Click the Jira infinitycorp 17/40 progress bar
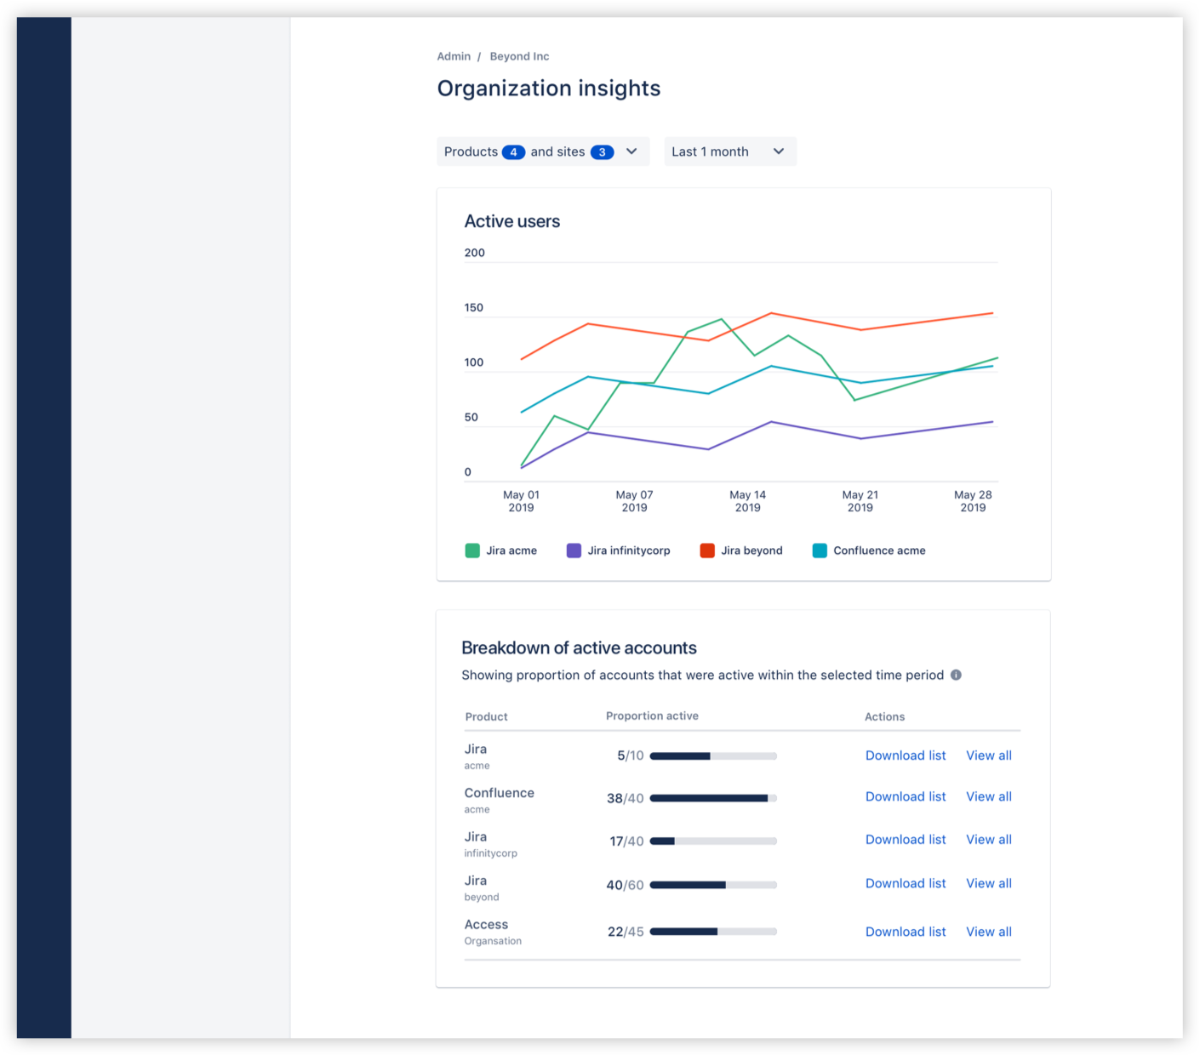Viewport: 1200px width, 1055px height. point(713,841)
